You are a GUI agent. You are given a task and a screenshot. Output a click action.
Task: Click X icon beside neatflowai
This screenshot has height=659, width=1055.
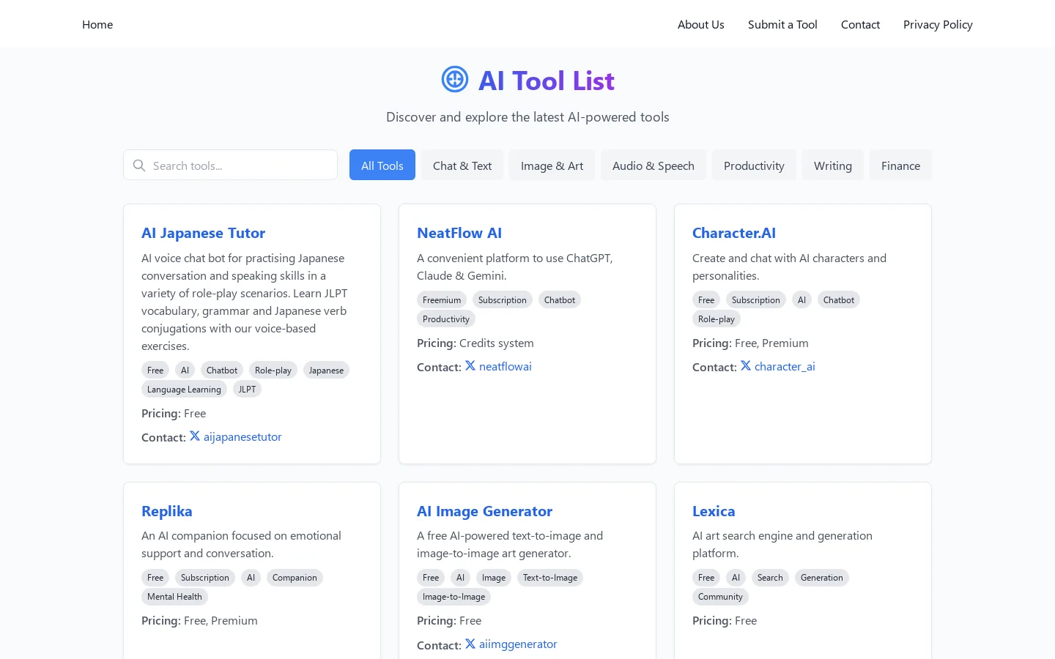pyautogui.click(x=470, y=365)
